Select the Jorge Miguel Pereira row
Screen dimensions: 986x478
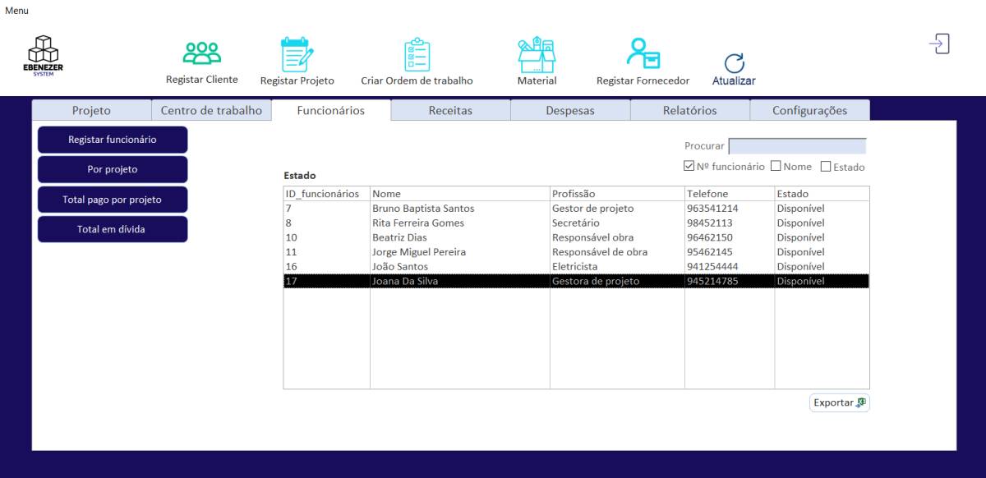576,252
